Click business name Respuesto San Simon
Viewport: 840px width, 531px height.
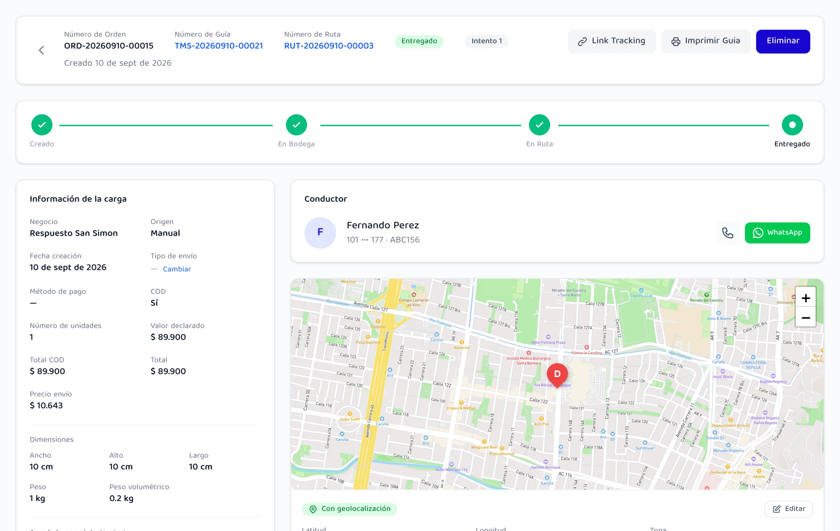pyautogui.click(x=73, y=233)
